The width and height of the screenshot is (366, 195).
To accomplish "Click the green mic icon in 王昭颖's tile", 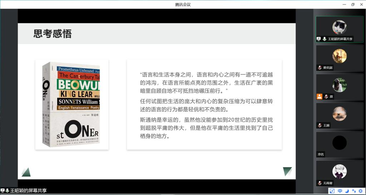I will [325, 39].
